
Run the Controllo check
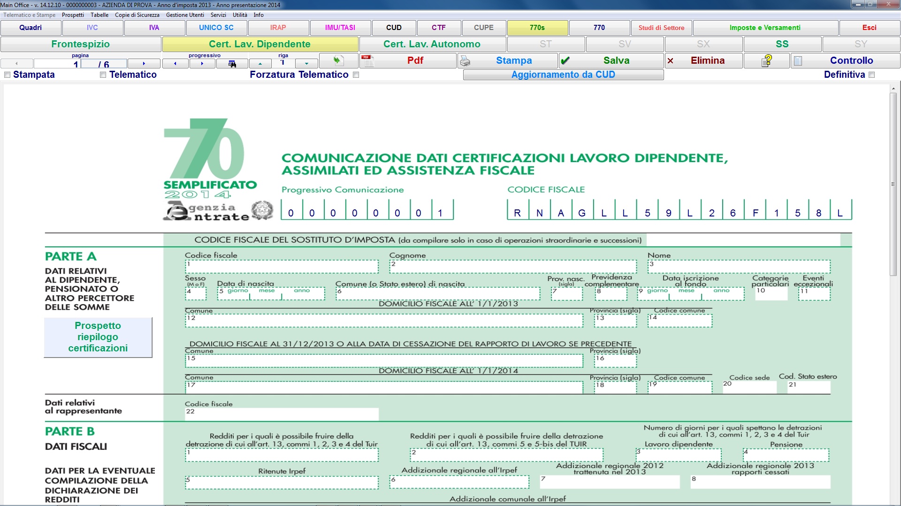click(x=845, y=60)
